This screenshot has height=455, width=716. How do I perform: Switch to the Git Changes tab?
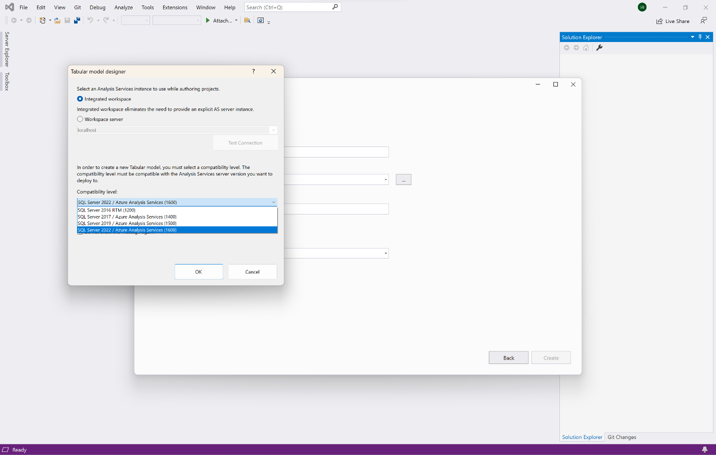pyautogui.click(x=621, y=437)
